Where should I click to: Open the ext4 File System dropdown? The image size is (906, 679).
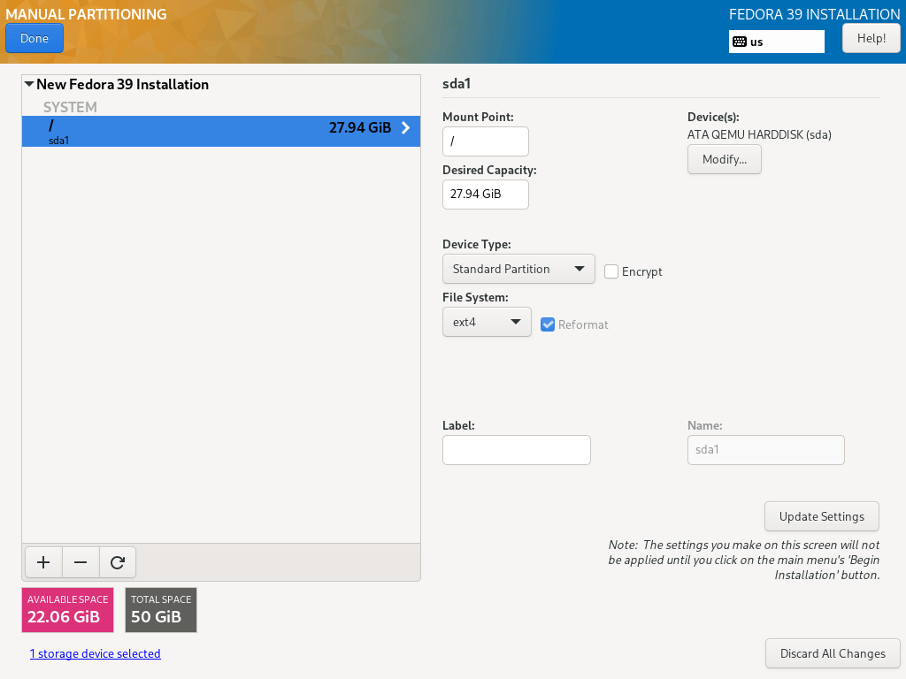(487, 322)
